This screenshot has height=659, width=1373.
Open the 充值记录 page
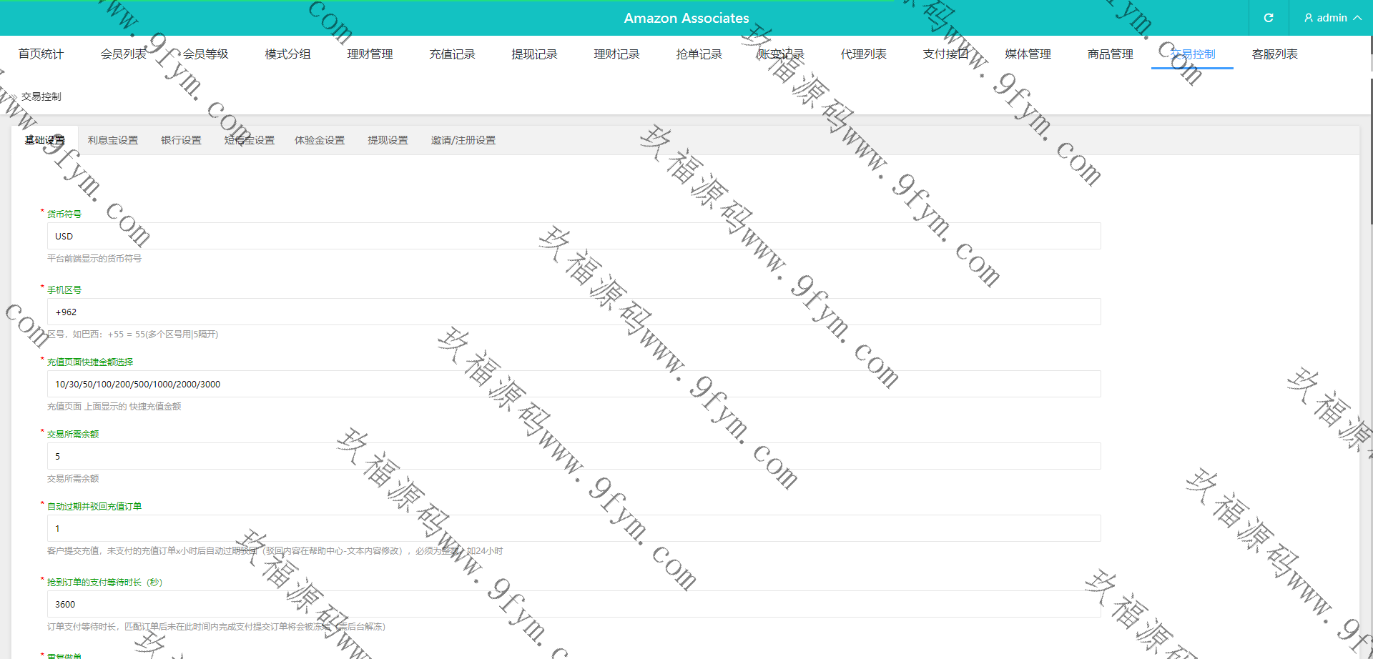point(452,54)
